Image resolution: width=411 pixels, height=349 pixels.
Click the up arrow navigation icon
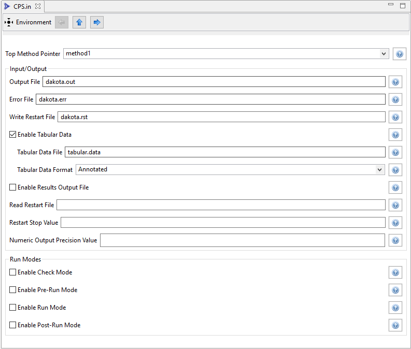pos(79,22)
